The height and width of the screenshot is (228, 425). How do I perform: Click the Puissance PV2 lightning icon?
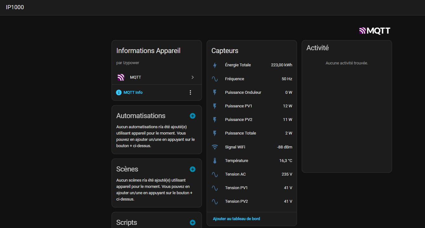[x=215, y=120]
